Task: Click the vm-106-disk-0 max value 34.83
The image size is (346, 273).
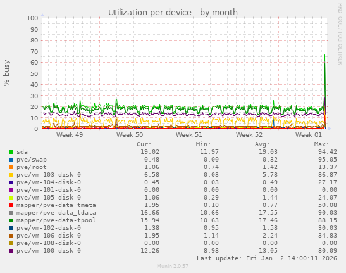Action: pos(328,236)
